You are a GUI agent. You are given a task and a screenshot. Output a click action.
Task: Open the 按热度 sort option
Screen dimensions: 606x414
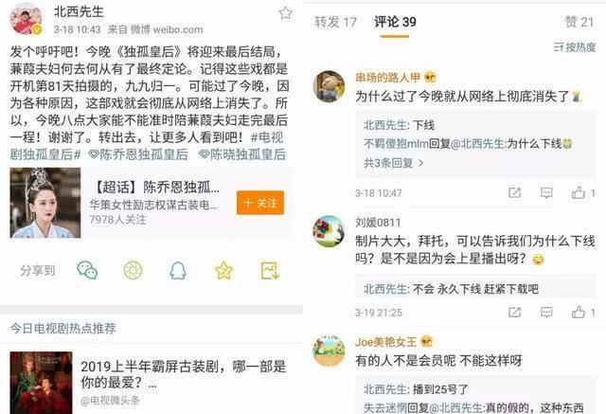point(575,47)
